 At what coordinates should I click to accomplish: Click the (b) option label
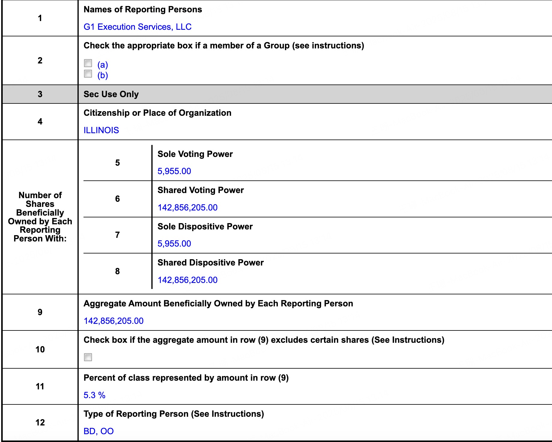[103, 75]
